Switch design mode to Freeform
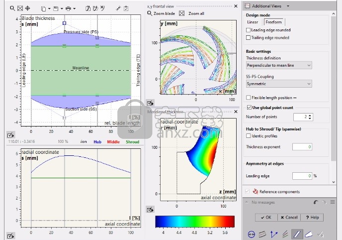This screenshot has height=240, width=342. click(273, 22)
